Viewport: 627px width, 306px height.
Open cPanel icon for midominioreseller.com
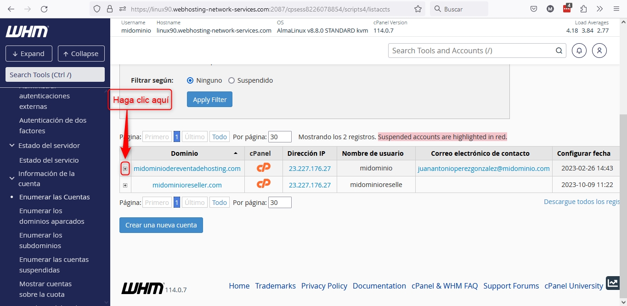263,185
